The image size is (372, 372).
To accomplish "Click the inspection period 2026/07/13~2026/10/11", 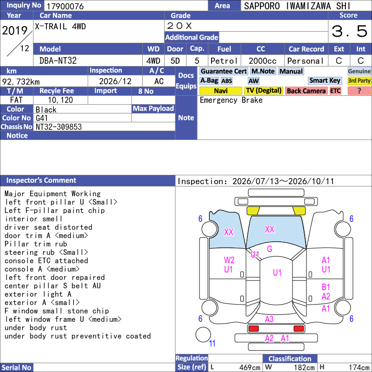I will 283,181.
